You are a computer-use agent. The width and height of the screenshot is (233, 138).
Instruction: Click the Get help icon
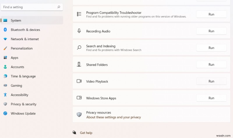tap(75, 133)
